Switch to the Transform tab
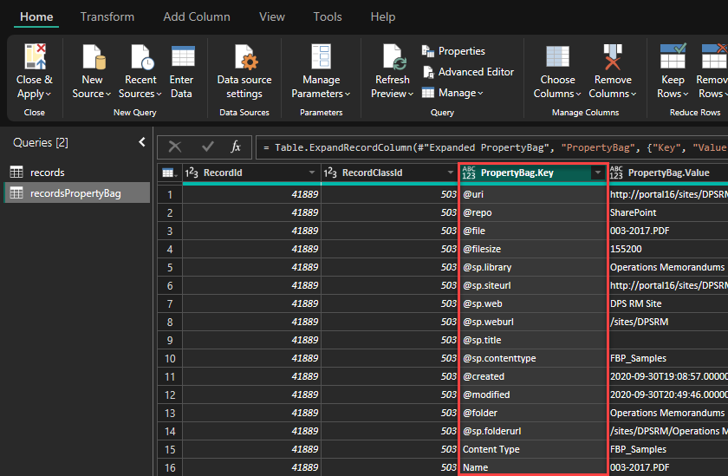This screenshot has height=476, width=728. pos(107,16)
